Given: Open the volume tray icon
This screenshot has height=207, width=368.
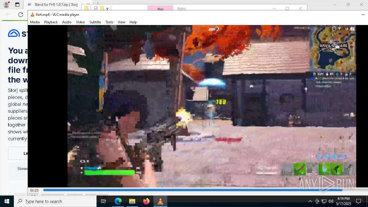Looking at the screenshot, I should click(331, 201).
